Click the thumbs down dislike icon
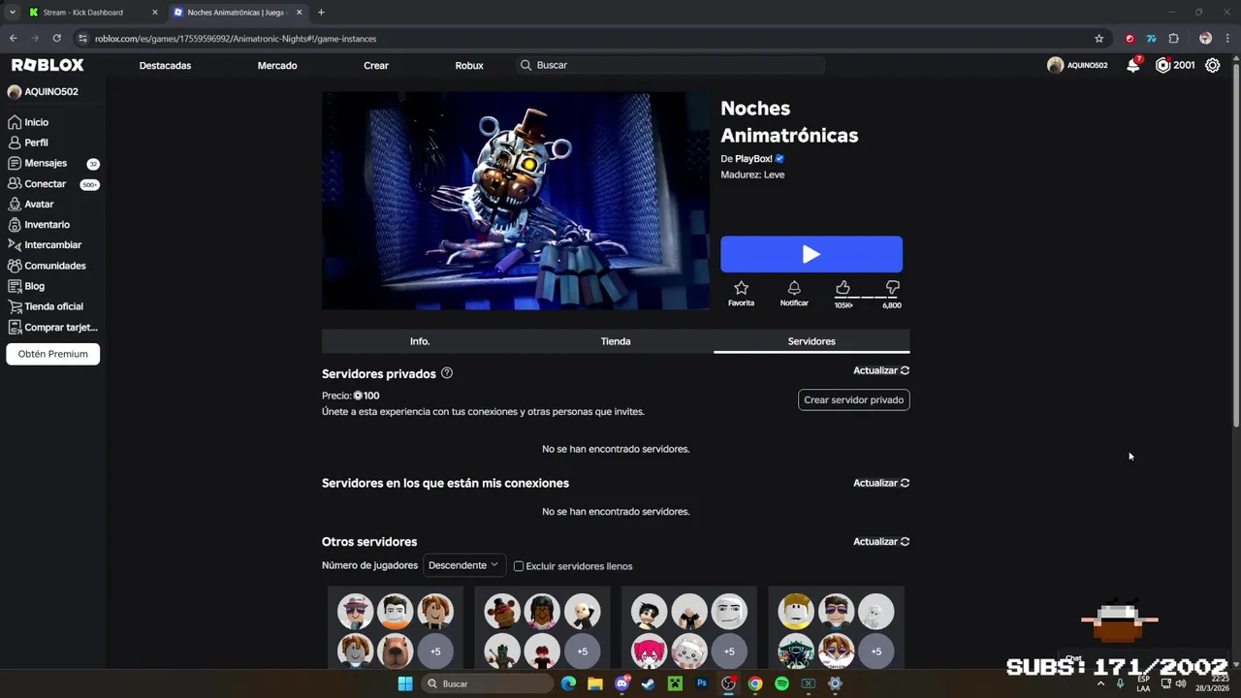Viewport: 1241px width, 698px height. pos(892,288)
